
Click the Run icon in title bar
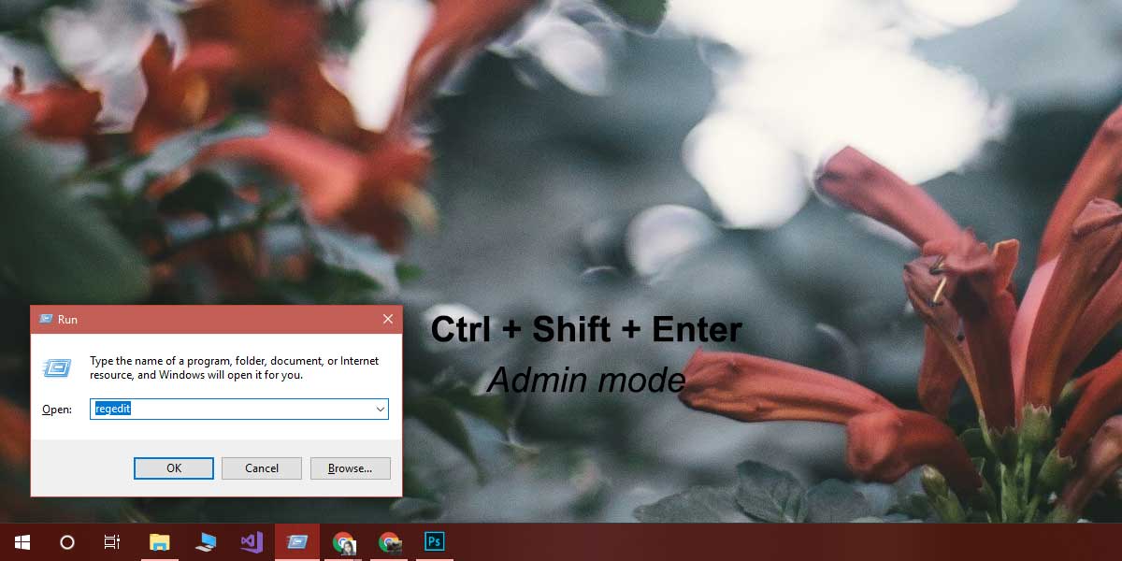(46, 319)
